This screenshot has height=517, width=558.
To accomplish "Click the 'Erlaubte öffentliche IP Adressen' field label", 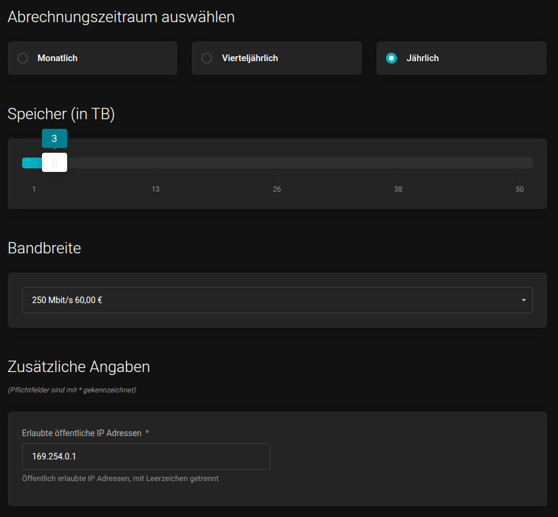I will (82, 433).
